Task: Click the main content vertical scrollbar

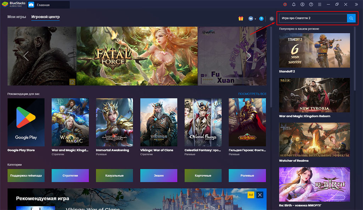Action: pyautogui.click(x=270, y=67)
